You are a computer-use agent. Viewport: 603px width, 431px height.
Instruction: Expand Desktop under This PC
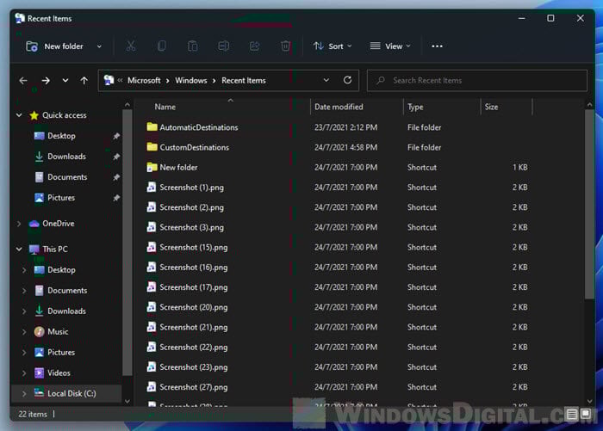pyautogui.click(x=24, y=270)
